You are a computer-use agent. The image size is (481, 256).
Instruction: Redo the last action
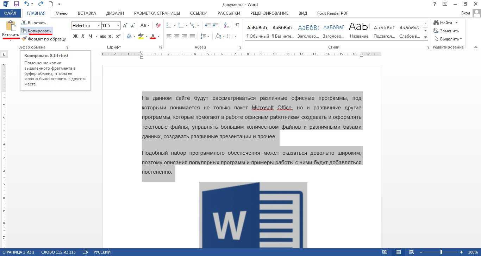click(x=40, y=4)
